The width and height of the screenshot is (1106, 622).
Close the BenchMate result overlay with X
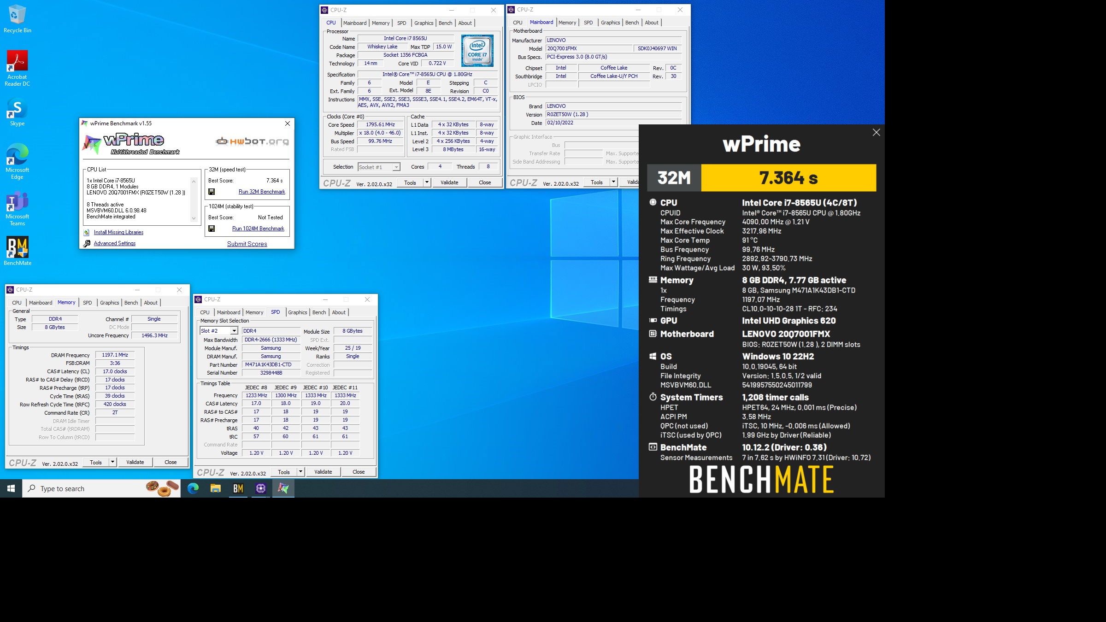[876, 133]
